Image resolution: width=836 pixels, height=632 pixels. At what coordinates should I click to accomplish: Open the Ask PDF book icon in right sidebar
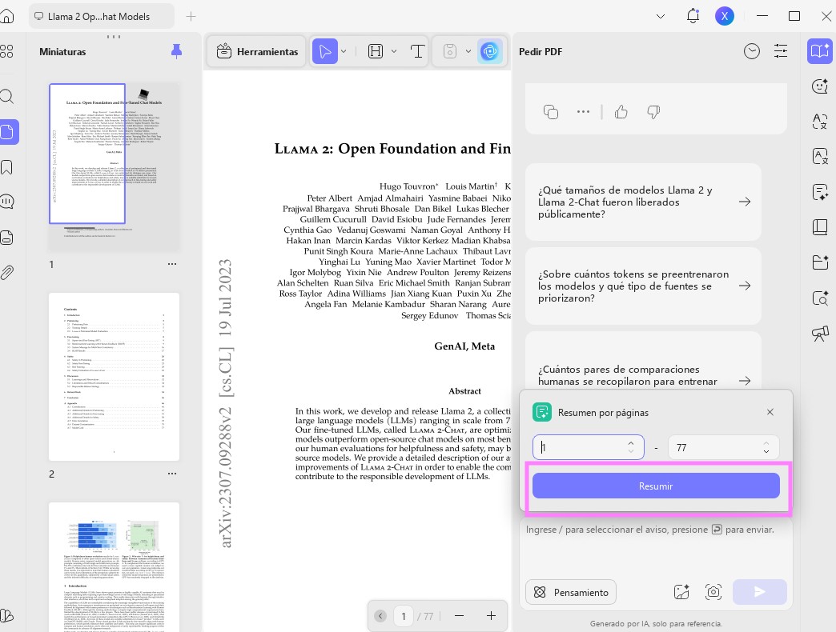820,51
